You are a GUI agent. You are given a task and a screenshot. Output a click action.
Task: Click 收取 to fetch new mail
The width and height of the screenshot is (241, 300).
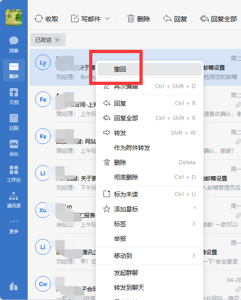pos(46,19)
